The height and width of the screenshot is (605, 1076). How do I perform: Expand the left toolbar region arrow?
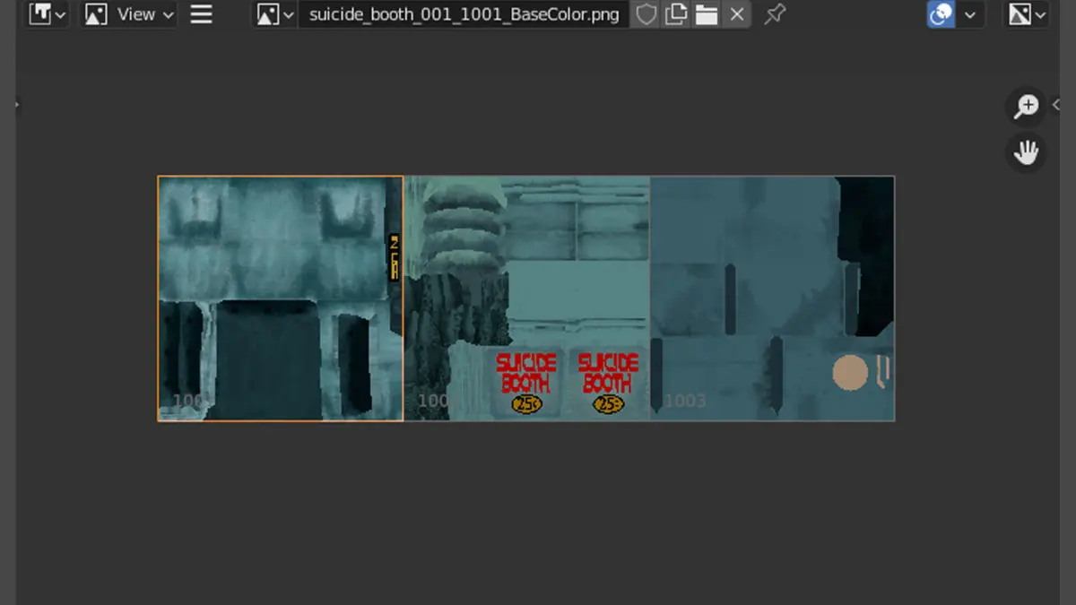(x=18, y=105)
